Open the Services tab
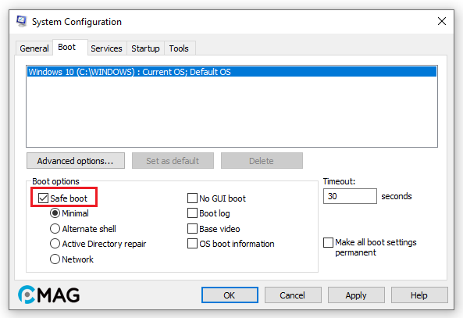 (x=107, y=48)
